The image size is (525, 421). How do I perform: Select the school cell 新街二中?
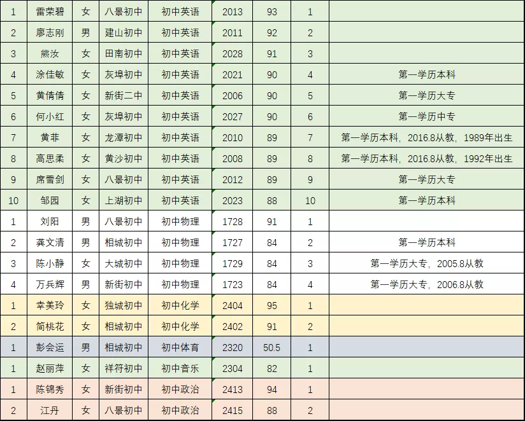click(x=124, y=95)
